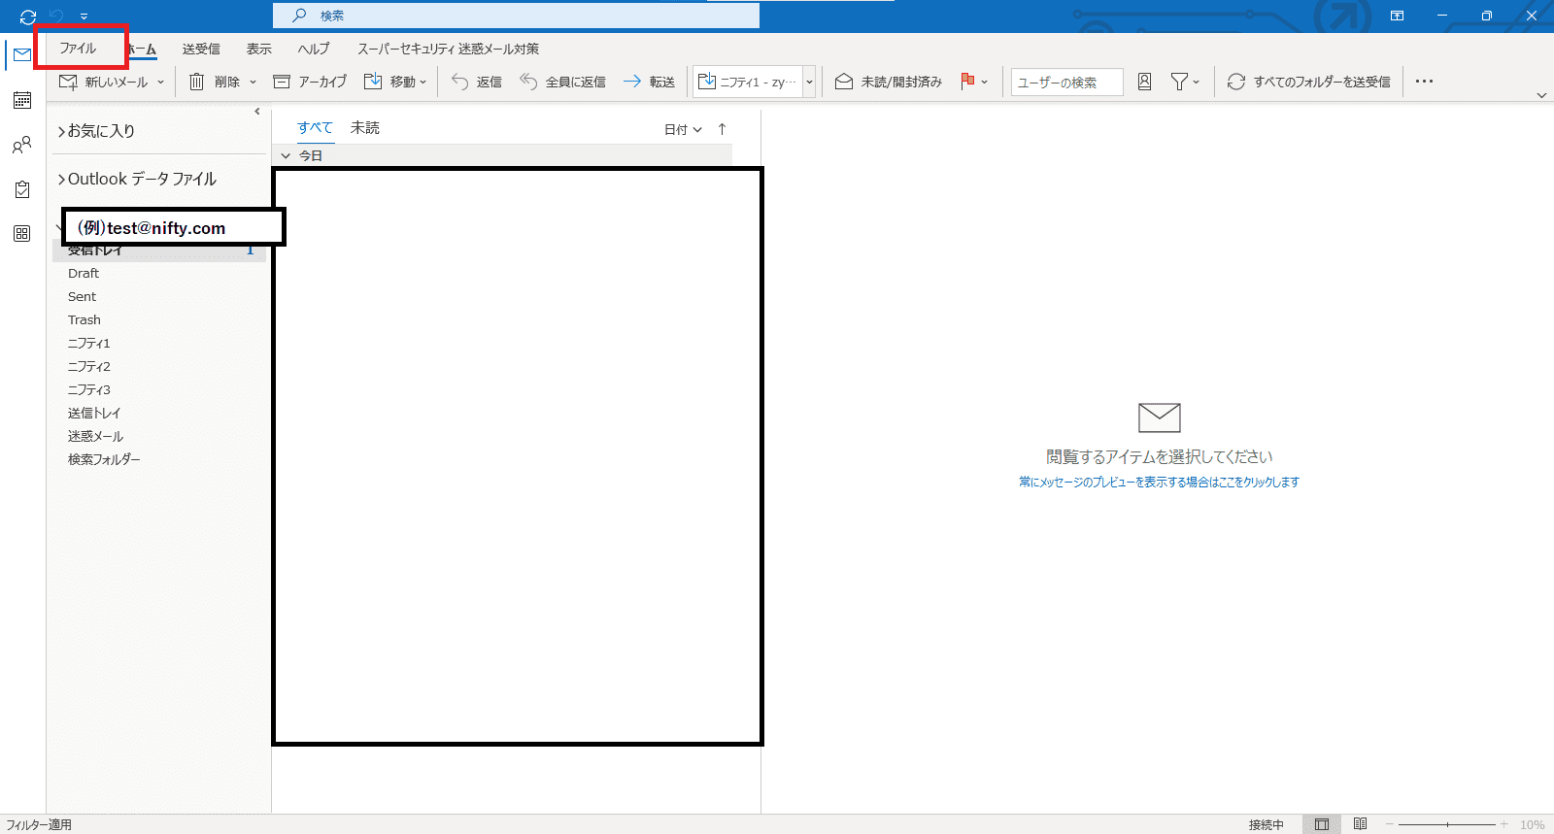Open the Calendar view in sidebar
Screen dimensions: 1554x834
(x=22, y=100)
